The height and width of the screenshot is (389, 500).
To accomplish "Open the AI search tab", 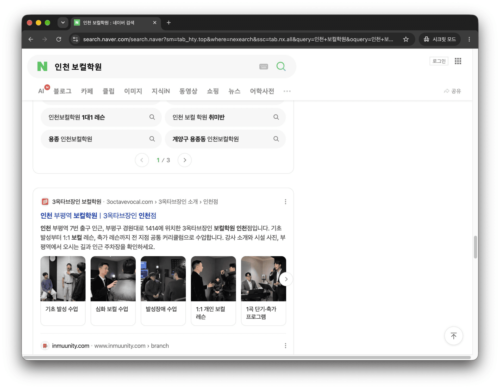I will (41, 91).
